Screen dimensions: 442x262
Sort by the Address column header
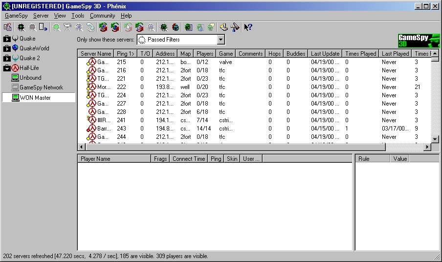[x=165, y=54]
